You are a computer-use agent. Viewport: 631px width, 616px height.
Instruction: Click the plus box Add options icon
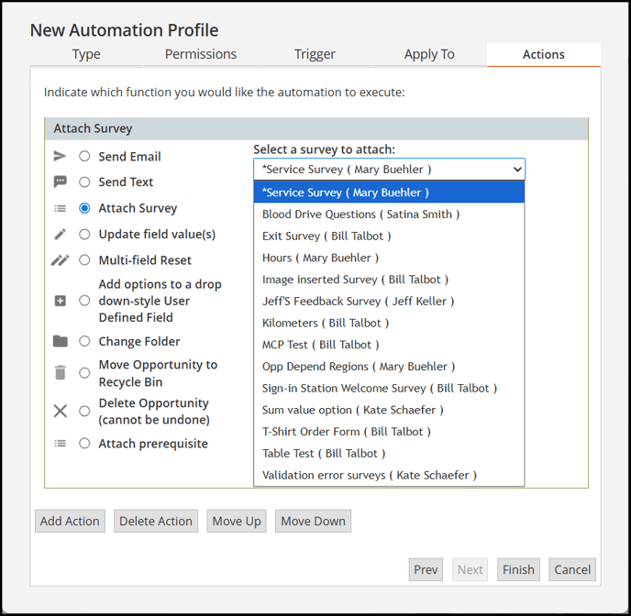[60, 301]
